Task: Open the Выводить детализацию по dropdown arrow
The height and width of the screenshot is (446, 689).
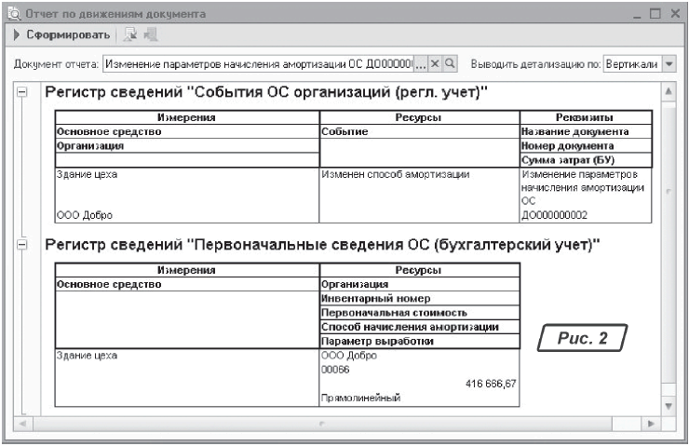Action: point(669,64)
